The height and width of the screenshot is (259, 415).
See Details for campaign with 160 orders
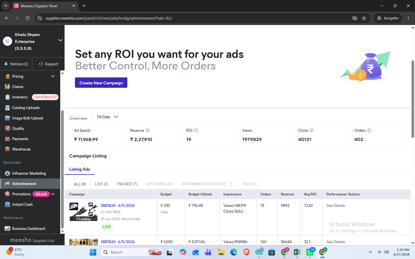pyautogui.click(x=336, y=242)
